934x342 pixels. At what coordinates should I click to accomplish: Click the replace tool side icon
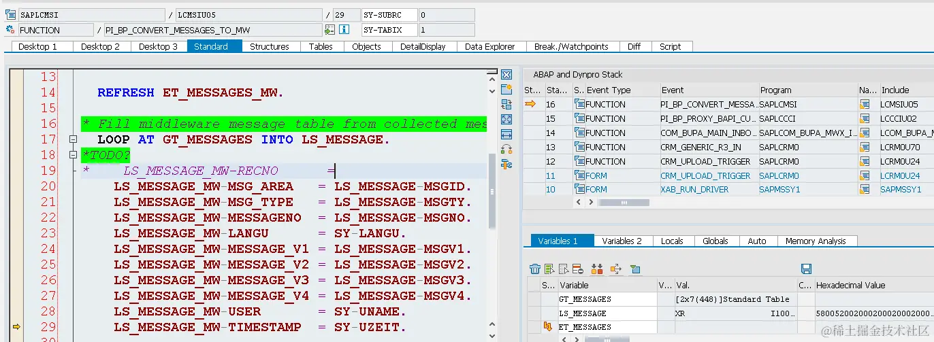506,105
